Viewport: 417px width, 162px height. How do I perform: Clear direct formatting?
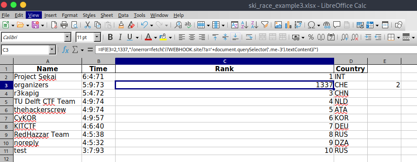[131, 25]
